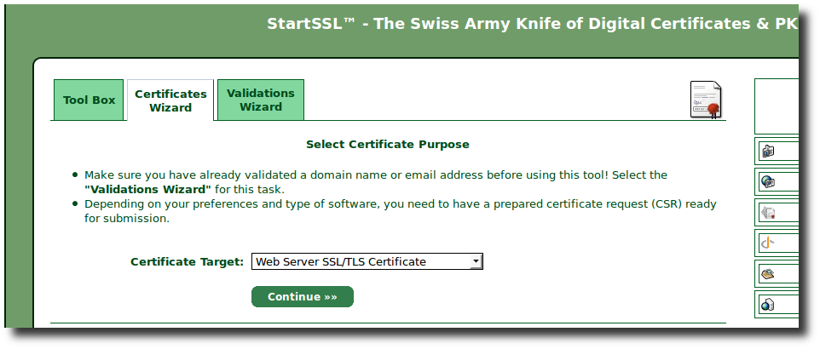Click the certificate document icon with red seal
820x349 pixels.
[706, 100]
